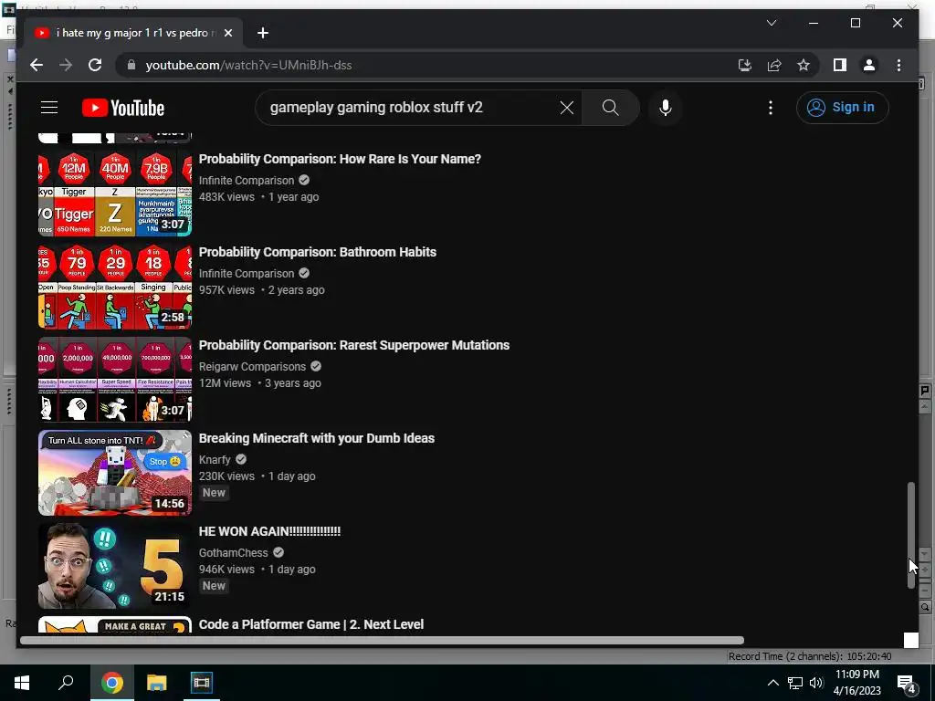Click the address bar URL
Screen dimensions: 935x701
coord(248,65)
